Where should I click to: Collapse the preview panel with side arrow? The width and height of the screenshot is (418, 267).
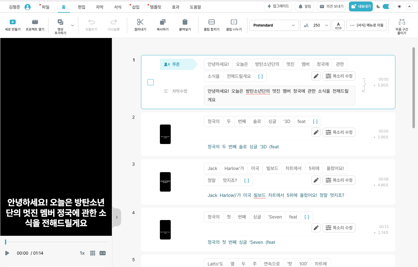[x=117, y=217]
